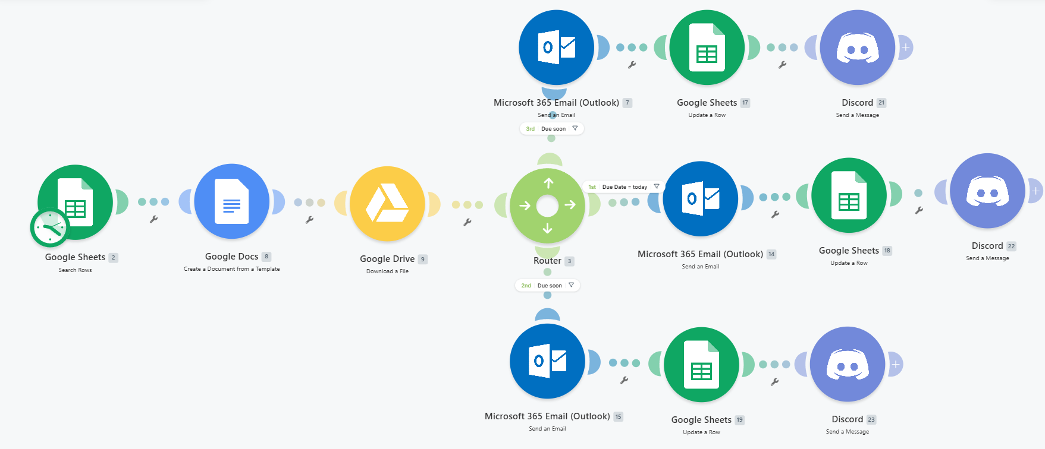Click Send a Message label under Discord 23
Viewport: 1045px width, 449px height.
(x=848, y=432)
